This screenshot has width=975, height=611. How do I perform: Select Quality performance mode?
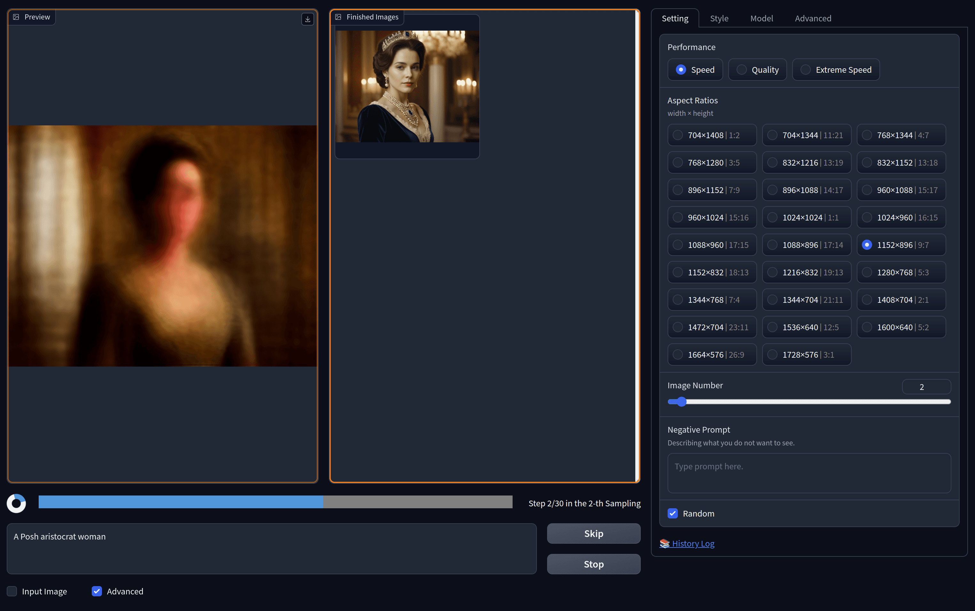[742, 70]
